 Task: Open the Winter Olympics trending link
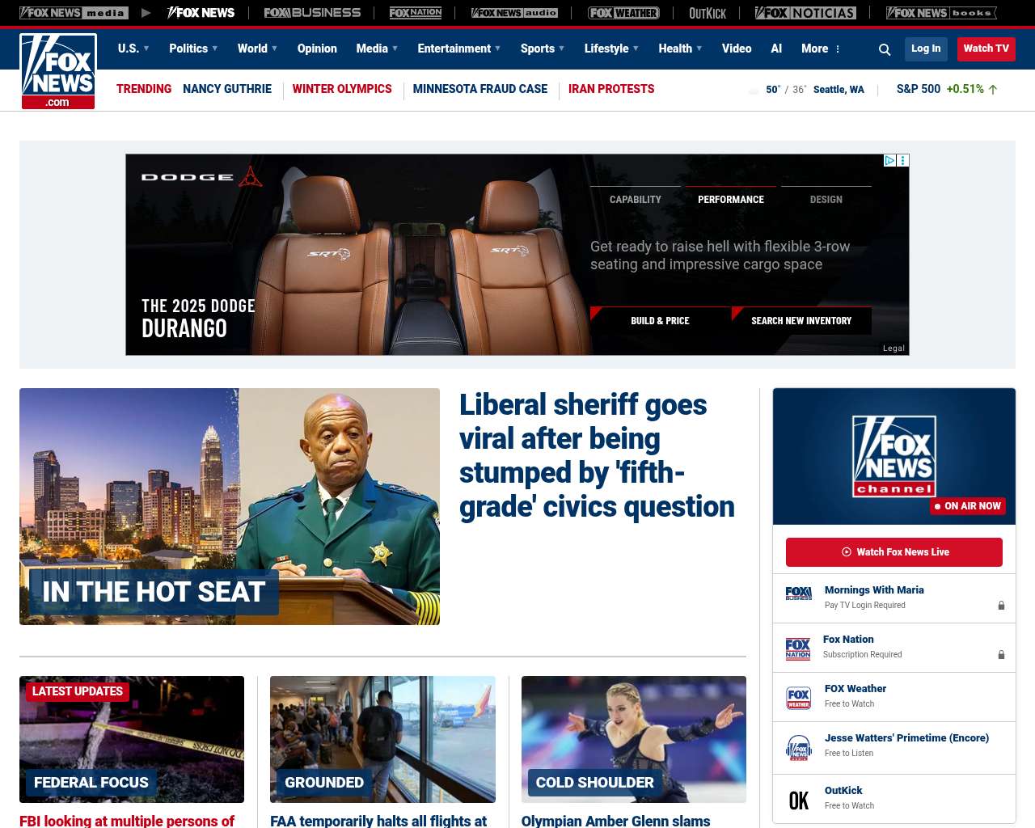(342, 89)
